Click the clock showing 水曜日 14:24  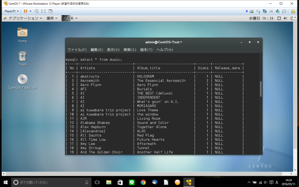tap(261, 18)
